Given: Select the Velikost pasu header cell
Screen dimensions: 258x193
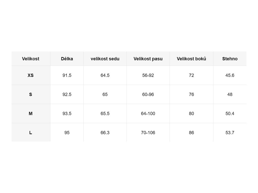Looking at the screenshot, I should [x=148, y=59].
